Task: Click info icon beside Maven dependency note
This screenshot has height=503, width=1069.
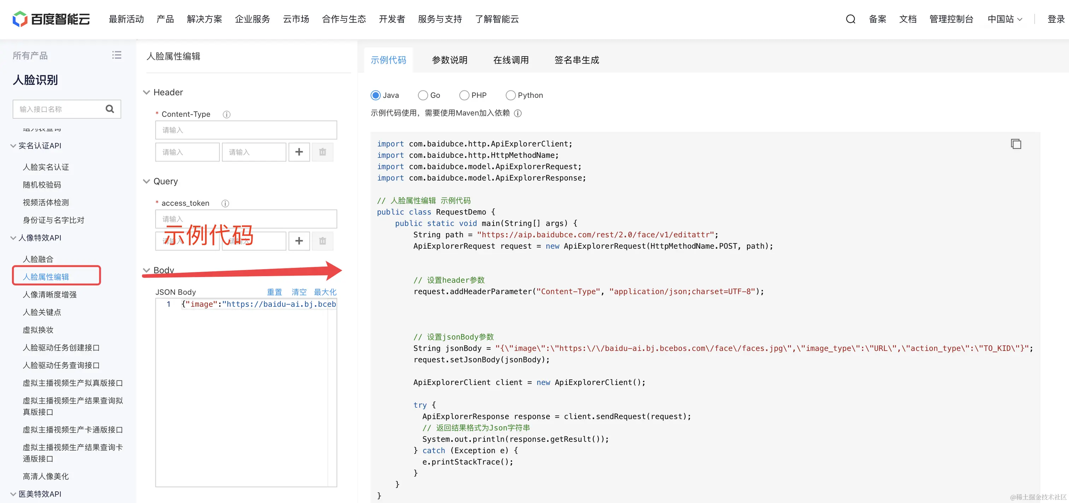Action: pyautogui.click(x=518, y=113)
